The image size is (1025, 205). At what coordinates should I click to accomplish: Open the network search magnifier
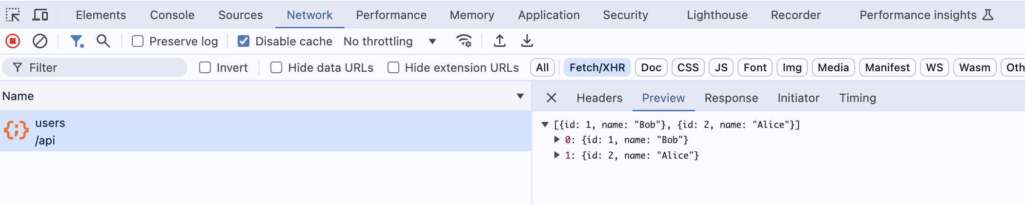click(103, 41)
